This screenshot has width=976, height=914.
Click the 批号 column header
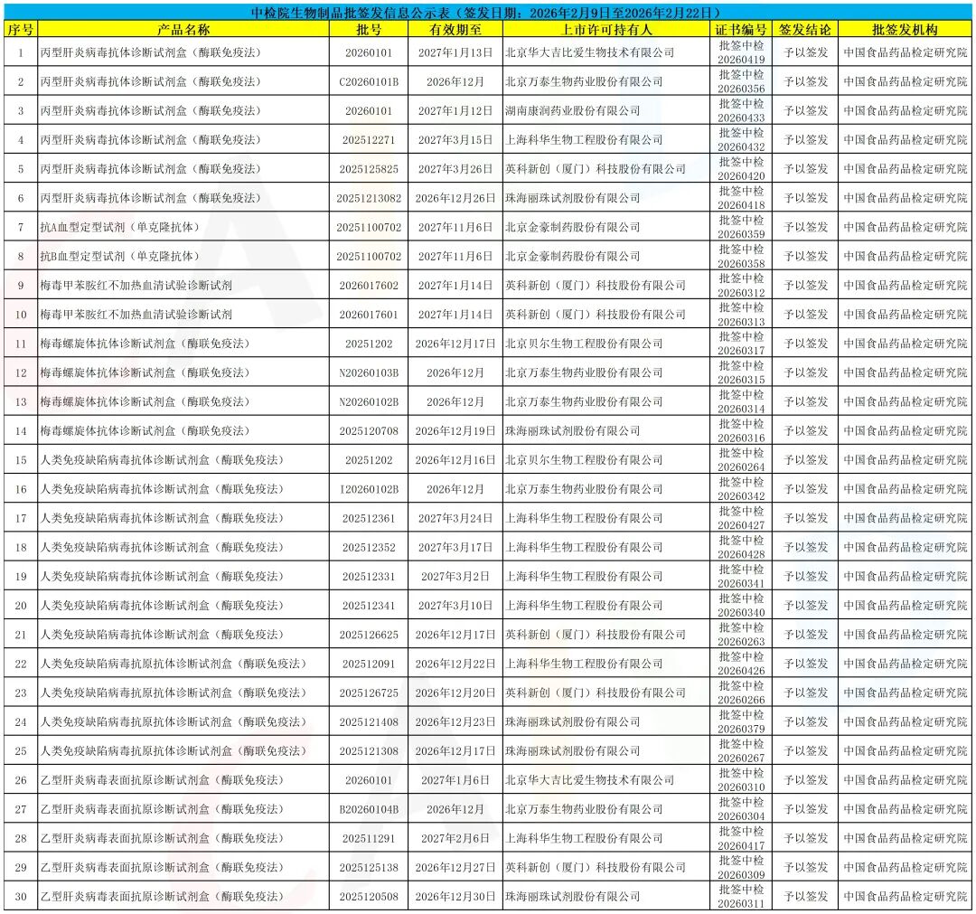pyautogui.click(x=369, y=29)
